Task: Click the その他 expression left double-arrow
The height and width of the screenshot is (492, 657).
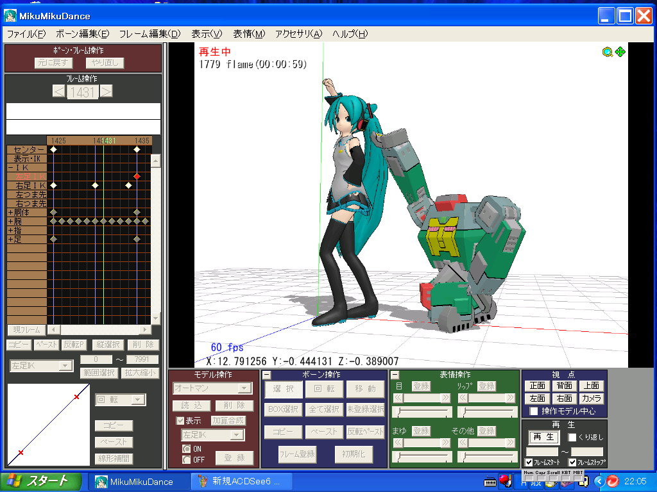Action: [463, 442]
